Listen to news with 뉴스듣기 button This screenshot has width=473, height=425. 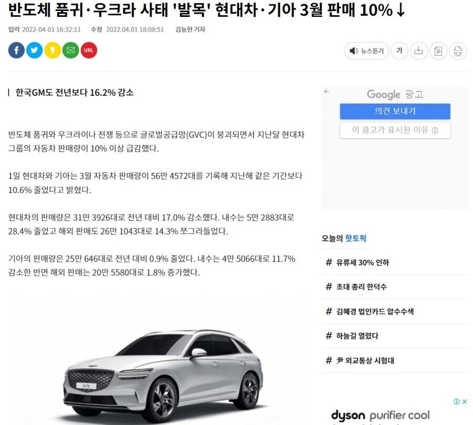point(366,50)
